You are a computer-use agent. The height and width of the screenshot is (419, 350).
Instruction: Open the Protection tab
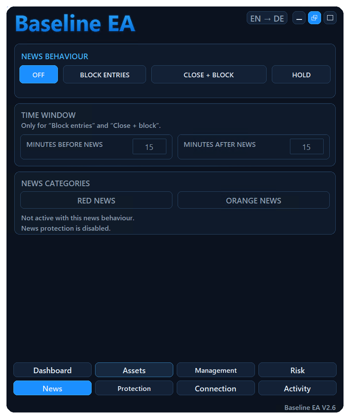tap(134, 388)
